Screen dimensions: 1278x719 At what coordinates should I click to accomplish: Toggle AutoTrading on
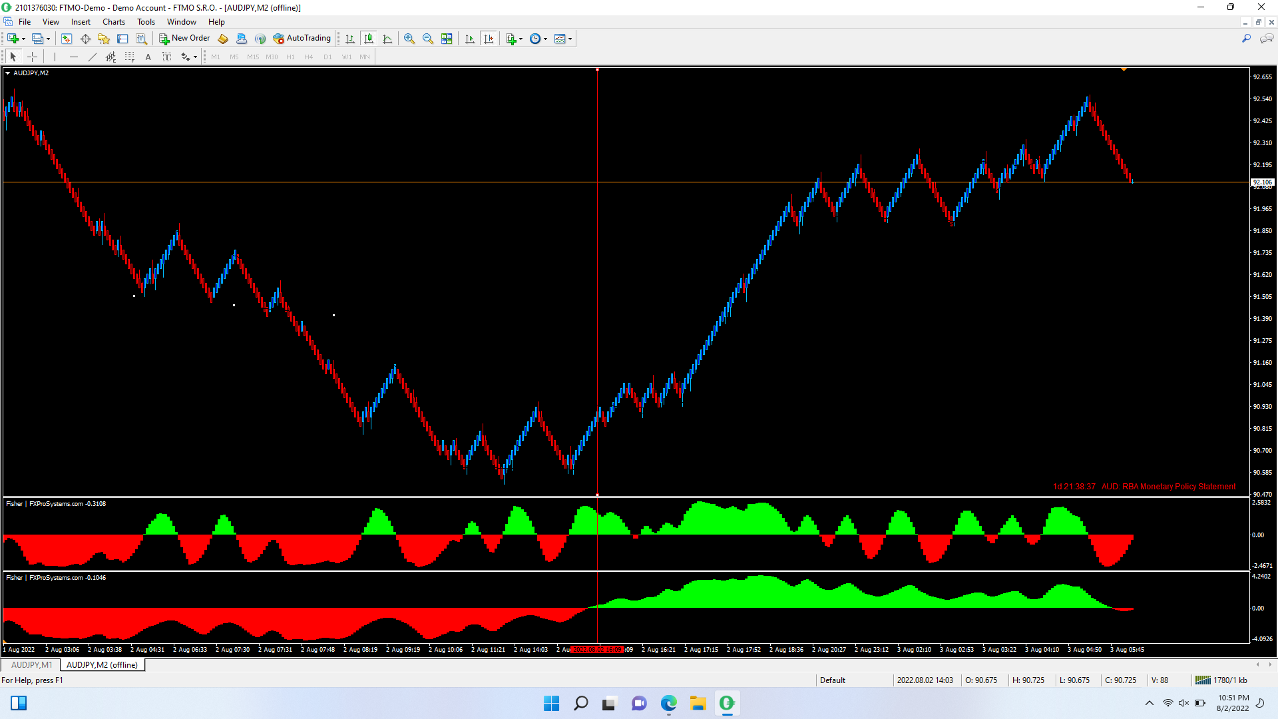[302, 39]
